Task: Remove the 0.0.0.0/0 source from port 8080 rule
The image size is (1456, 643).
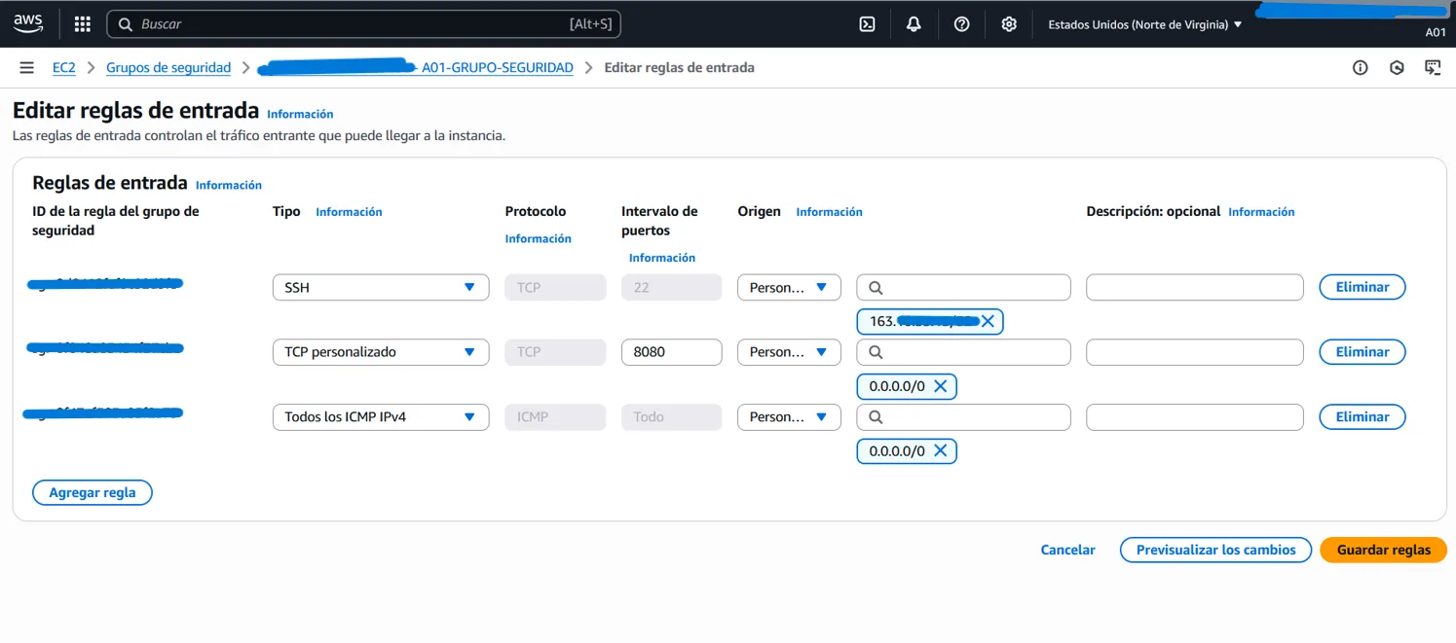Action: pos(940,386)
